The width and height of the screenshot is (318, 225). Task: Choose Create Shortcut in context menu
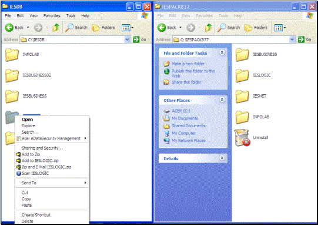pos(52,215)
